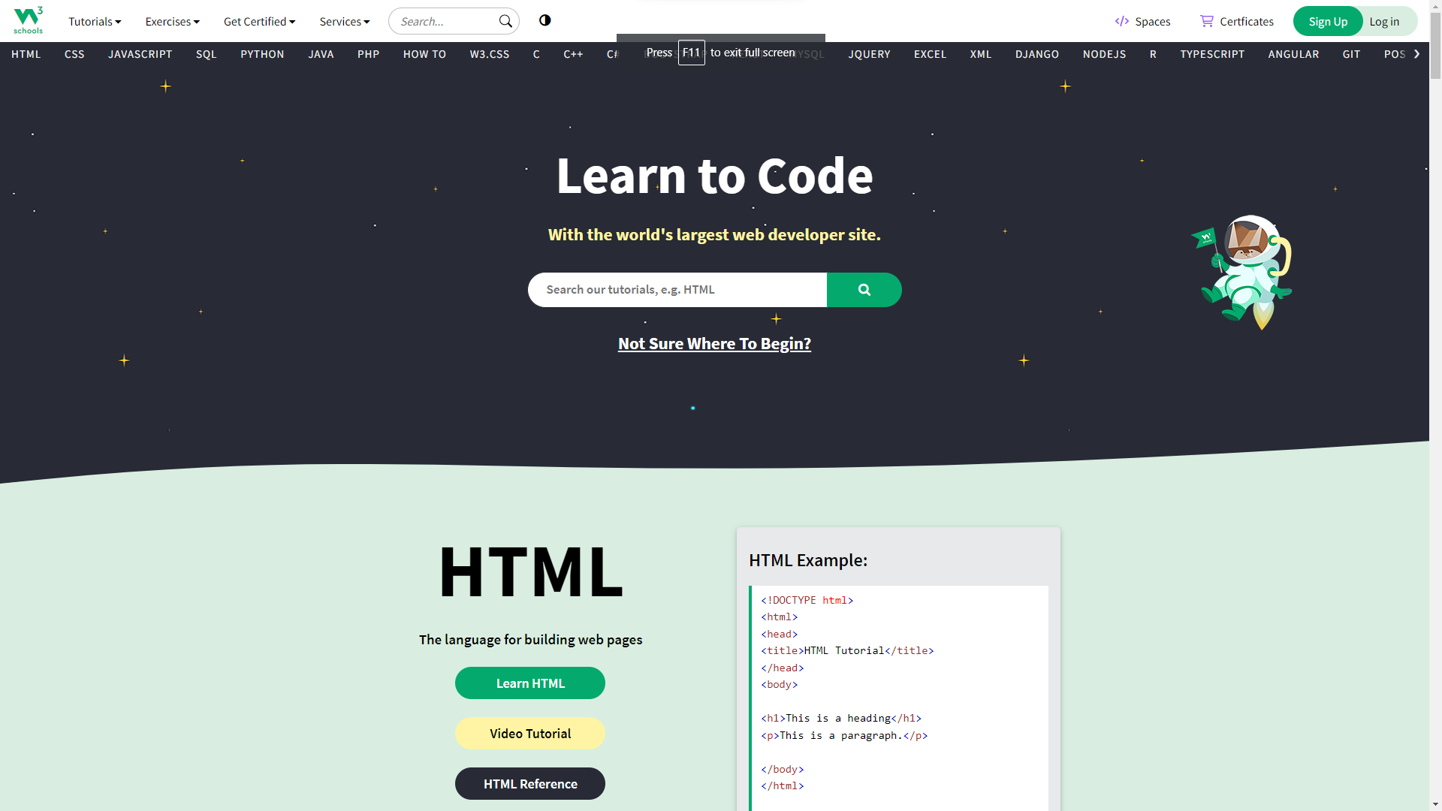The width and height of the screenshot is (1442, 811).
Task: Click the code line <title>HTML Tutorial</title>
Action: 847,651
